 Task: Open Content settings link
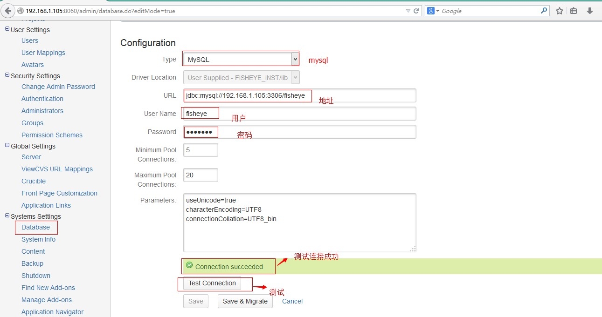tap(33, 251)
